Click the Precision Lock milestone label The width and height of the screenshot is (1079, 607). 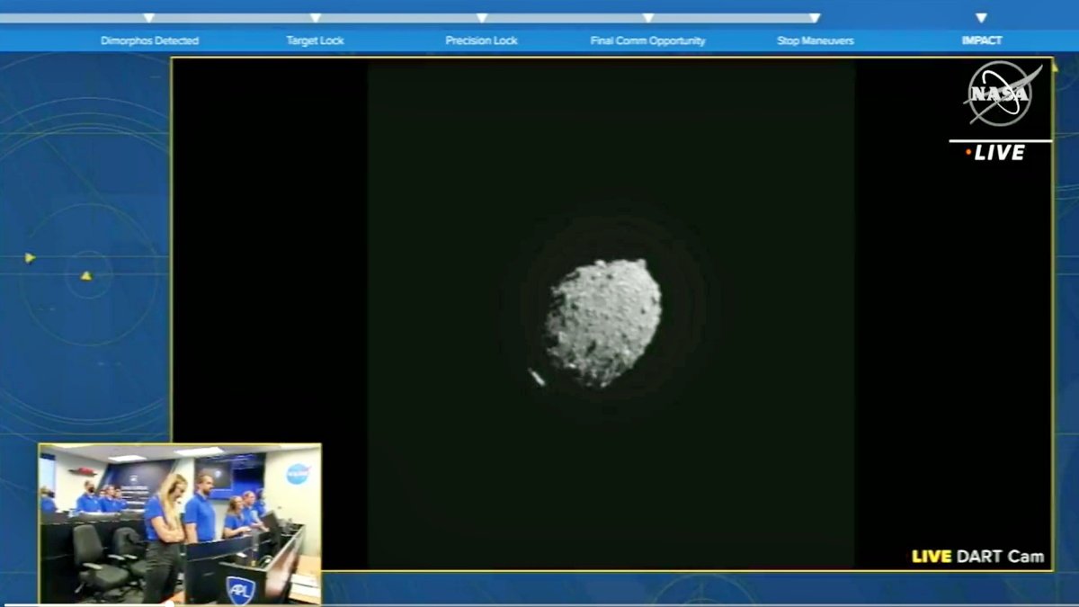tap(481, 40)
